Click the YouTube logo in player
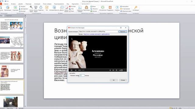Screen dimensions: 195x109 [121, 70]
